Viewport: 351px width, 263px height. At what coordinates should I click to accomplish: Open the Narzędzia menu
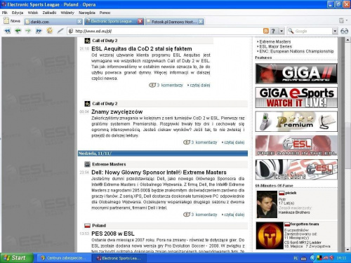coord(87,13)
